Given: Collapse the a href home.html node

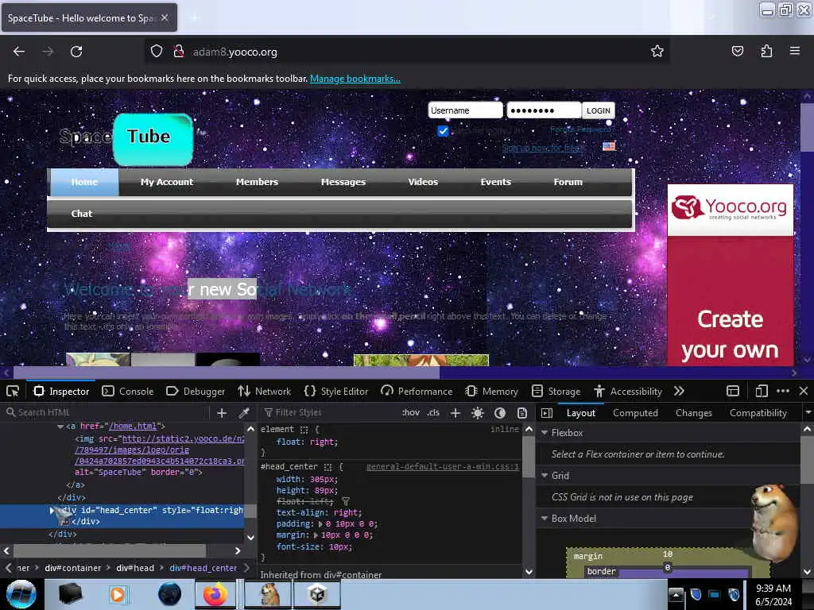Looking at the screenshot, I should click(60, 427).
